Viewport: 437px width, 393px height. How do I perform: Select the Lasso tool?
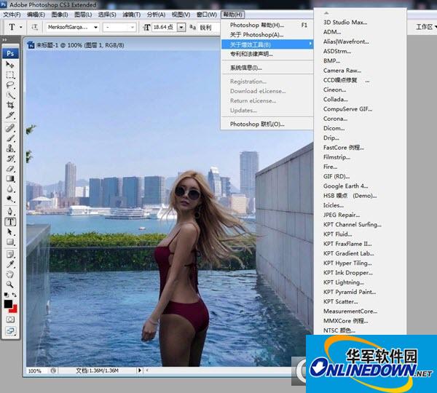click(11, 84)
